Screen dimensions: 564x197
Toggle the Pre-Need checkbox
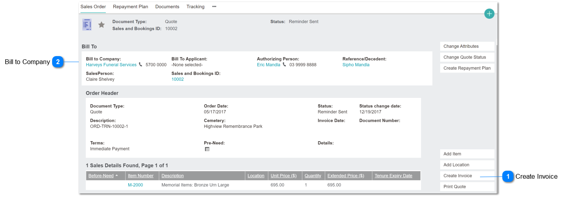(x=207, y=149)
